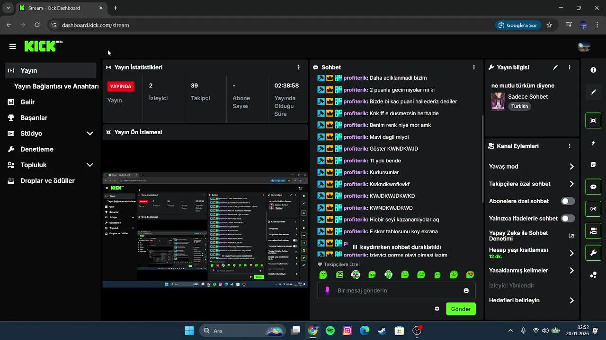Click the taskbar Ara search box
This screenshot has width=606, height=340.
point(242,331)
